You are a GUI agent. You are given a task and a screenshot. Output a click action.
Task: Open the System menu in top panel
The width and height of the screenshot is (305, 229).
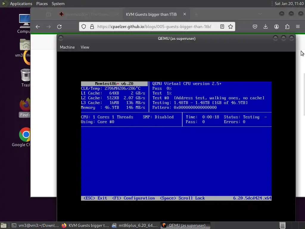point(58,4)
